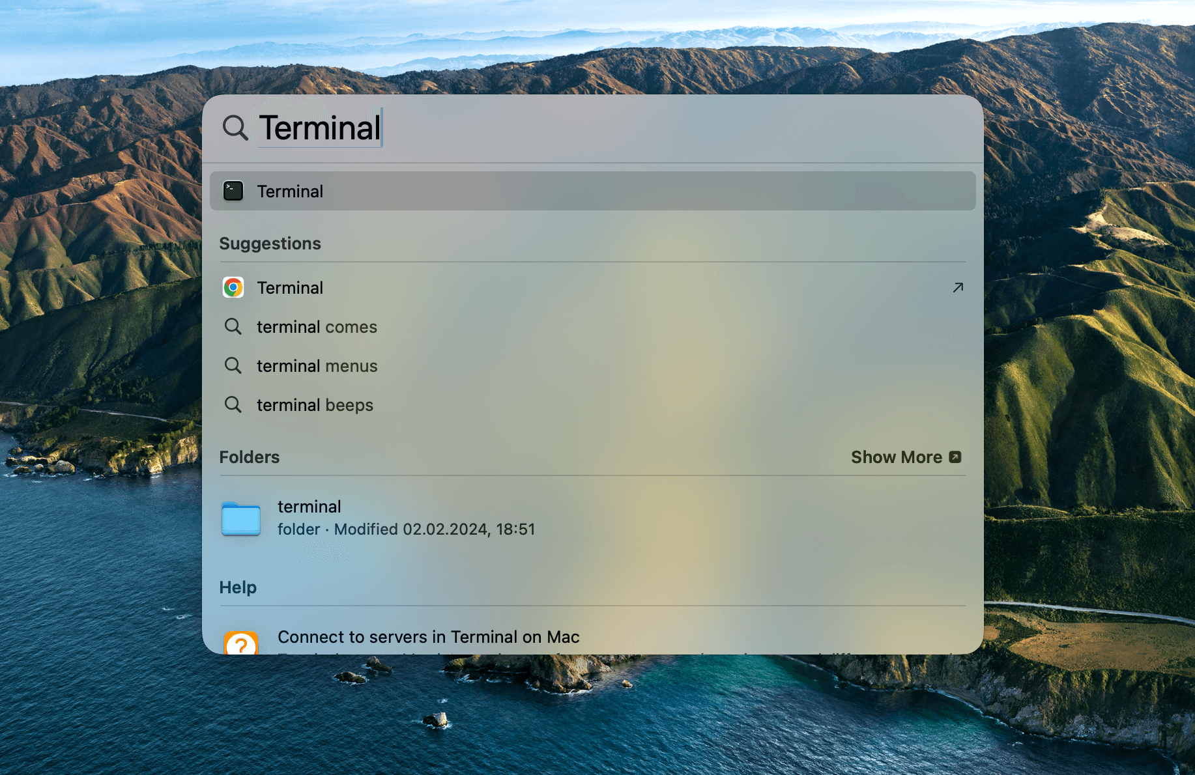Click the magnifying glass in the Spotlight search bar
Screen dimensions: 1195x775
pos(235,128)
